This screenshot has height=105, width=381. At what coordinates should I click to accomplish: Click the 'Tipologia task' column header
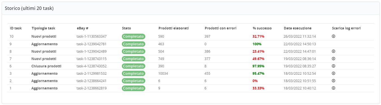coord(43,28)
